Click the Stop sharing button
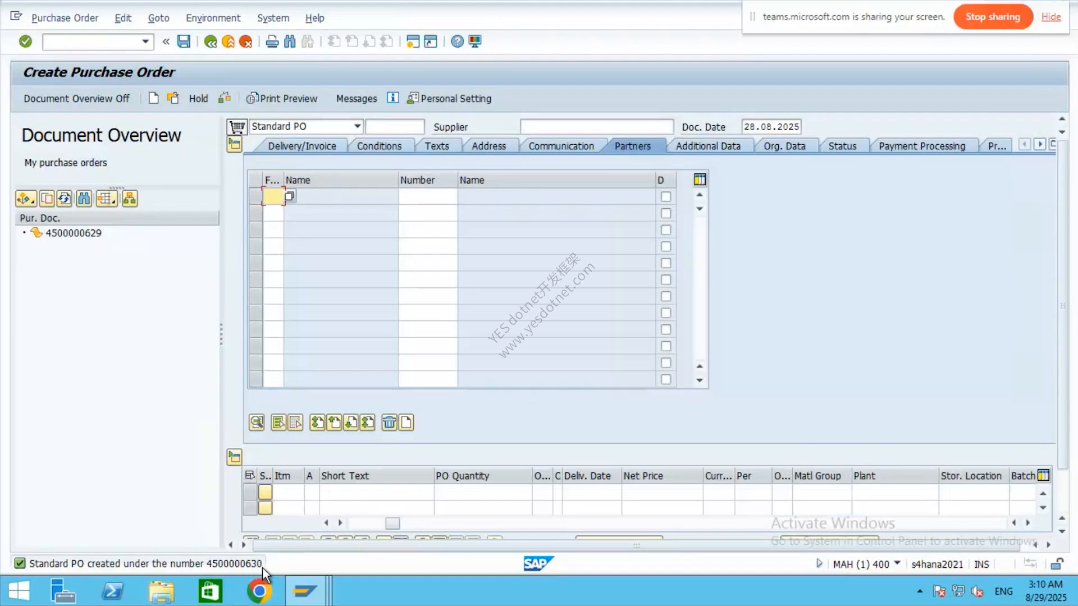 click(x=993, y=17)
